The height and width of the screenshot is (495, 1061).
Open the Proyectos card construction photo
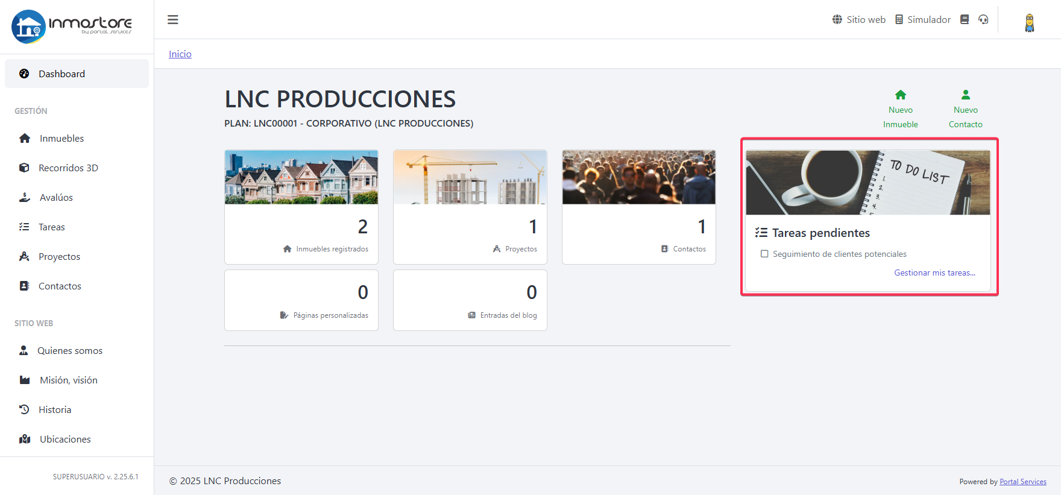[470, 177]
